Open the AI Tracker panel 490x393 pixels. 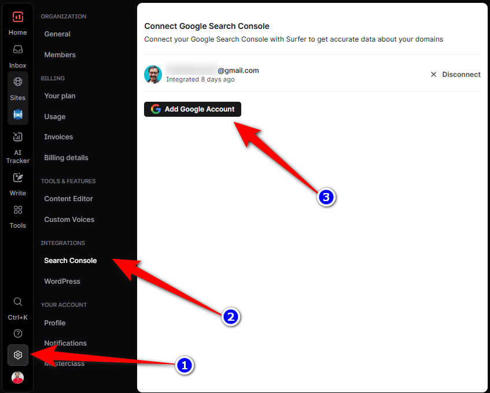tap(17, 144)
